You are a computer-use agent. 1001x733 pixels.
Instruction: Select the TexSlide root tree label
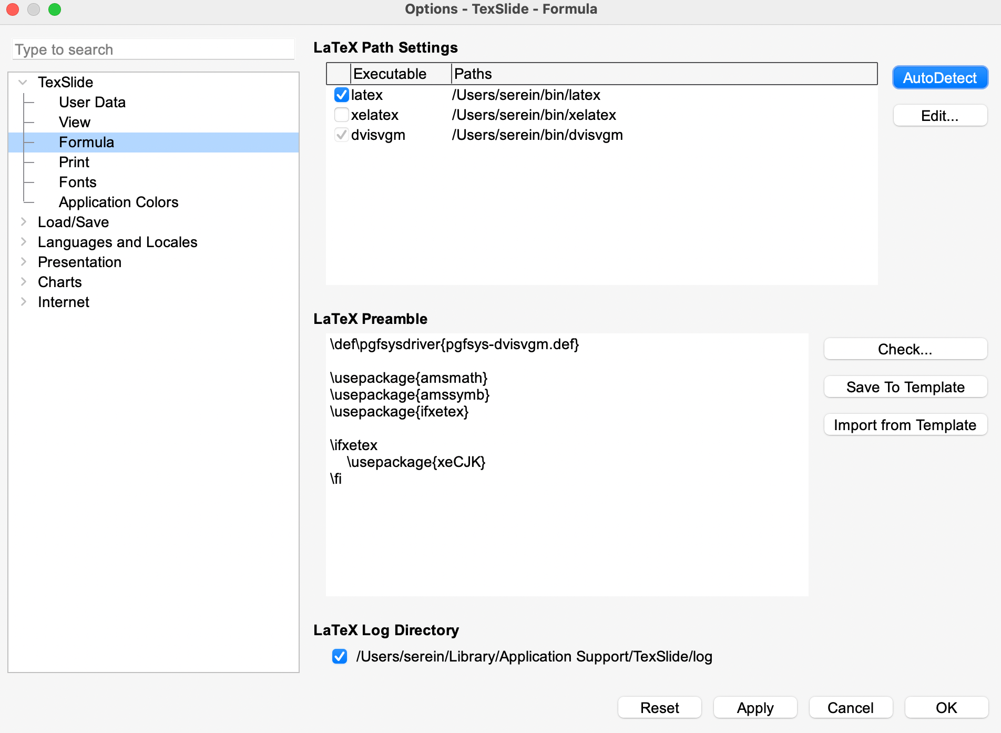click(65, 82)
